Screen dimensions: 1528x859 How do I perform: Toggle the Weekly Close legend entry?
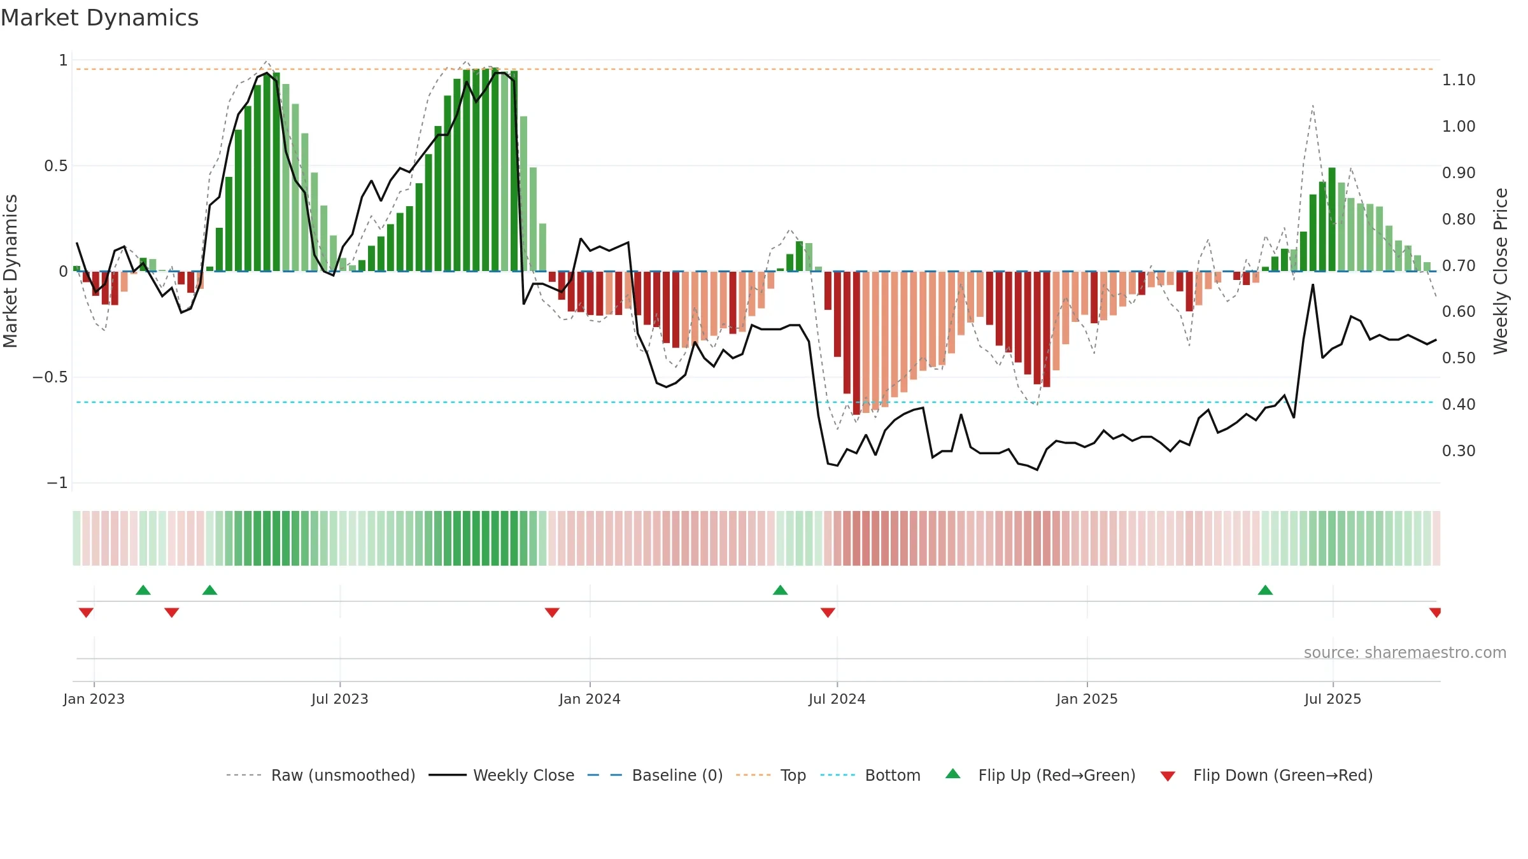pyautogui.click(x=502, y=775)
